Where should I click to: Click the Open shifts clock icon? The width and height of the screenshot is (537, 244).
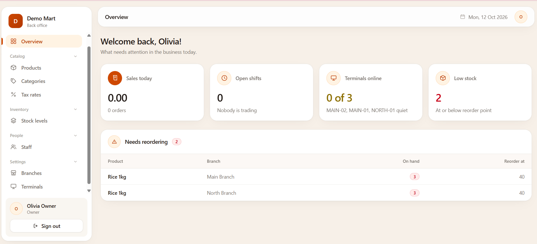(x=224, y=78)
